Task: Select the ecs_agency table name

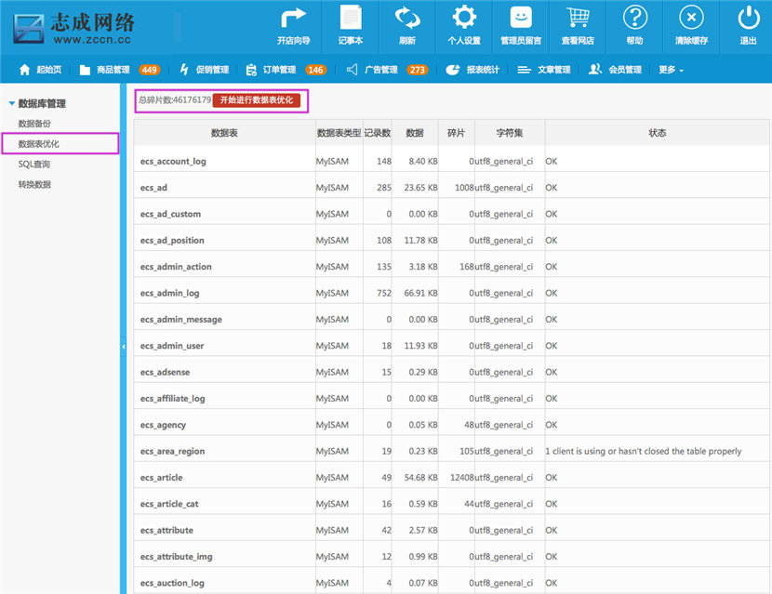Action: 163,425
